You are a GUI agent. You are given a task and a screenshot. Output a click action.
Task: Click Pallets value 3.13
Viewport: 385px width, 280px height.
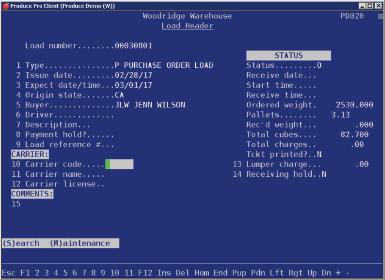(x=340, y=115)
